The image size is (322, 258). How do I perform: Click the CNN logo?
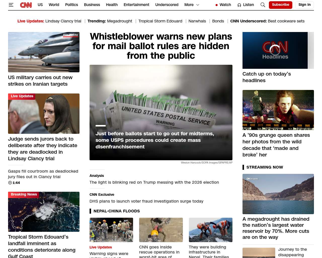26,5
